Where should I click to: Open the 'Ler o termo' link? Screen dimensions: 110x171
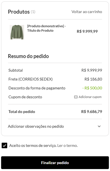pyautogui.click(x=67, y=145)
